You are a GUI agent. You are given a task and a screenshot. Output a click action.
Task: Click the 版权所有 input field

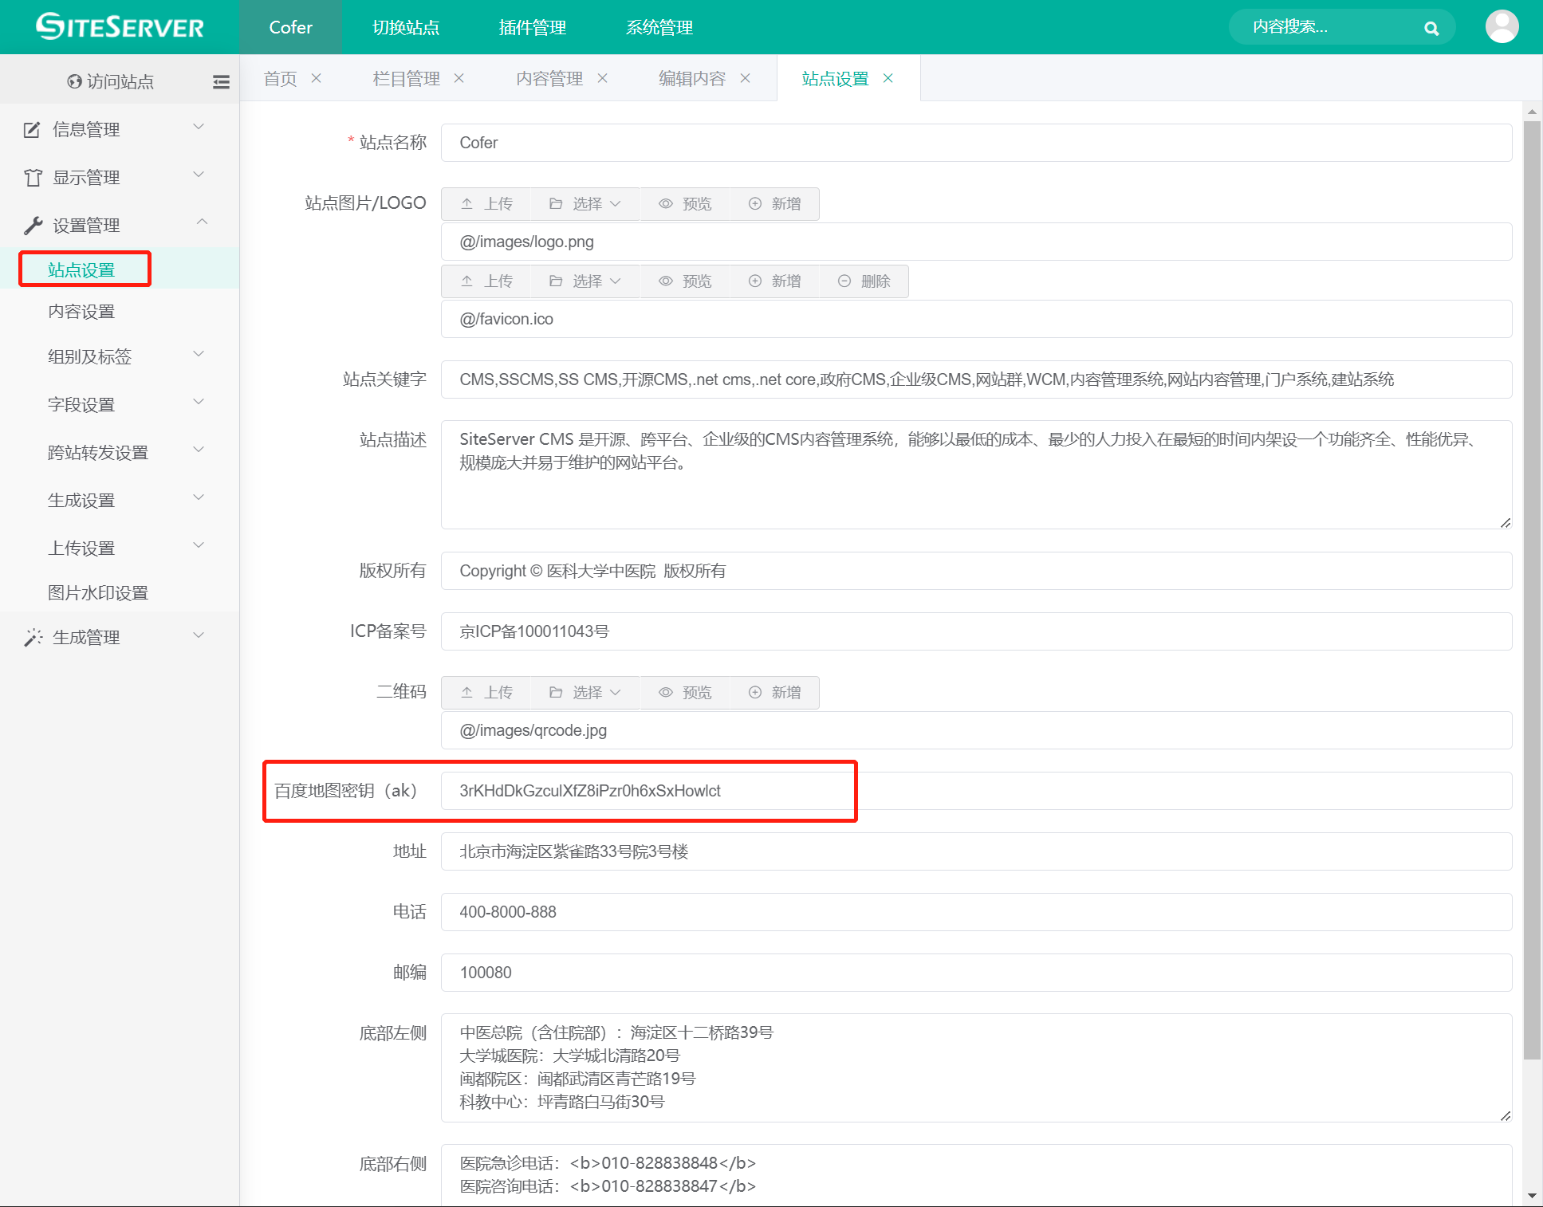pyautogui.click(x=976, y=571)
